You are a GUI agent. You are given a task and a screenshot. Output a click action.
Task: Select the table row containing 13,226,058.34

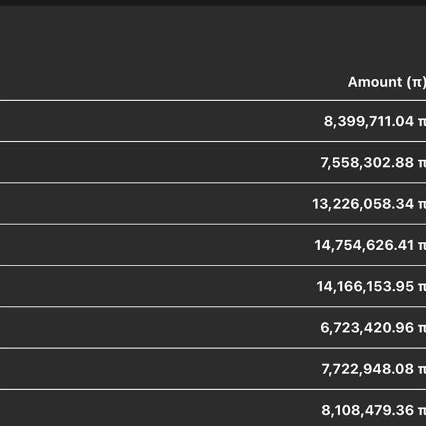213,204
